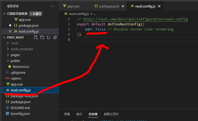Click unsaved dot on package.json tab
Viewport: 198px width, 121px height.
pos(123,6)
